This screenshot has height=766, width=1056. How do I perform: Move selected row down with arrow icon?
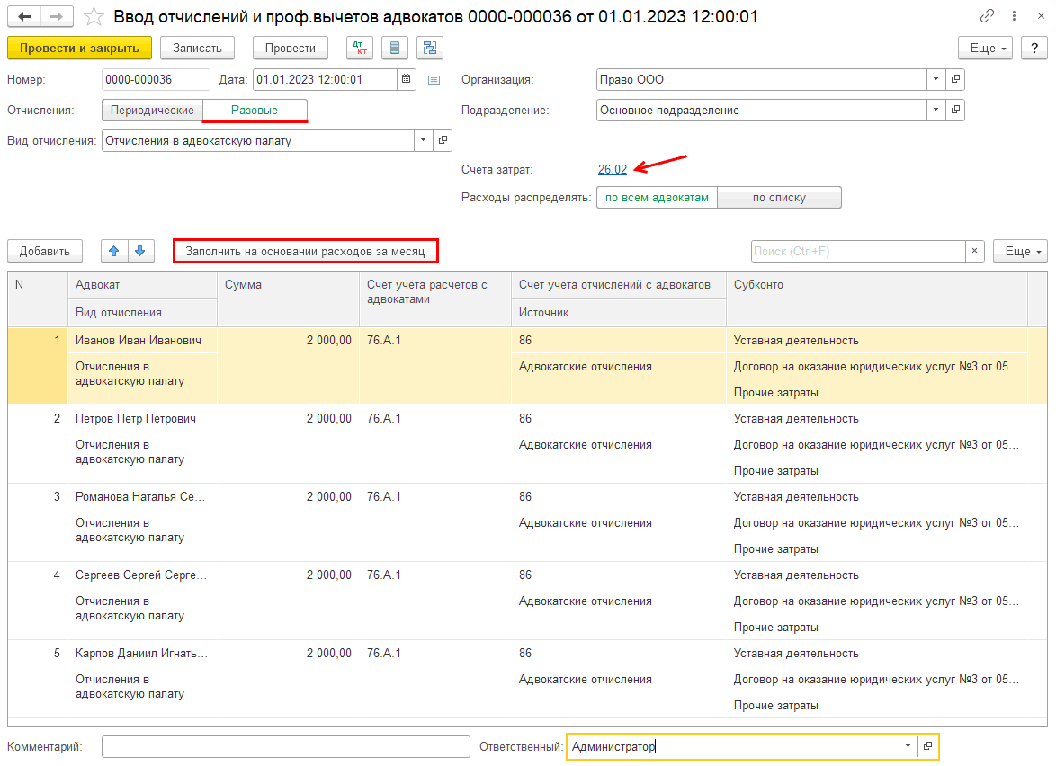139,251
